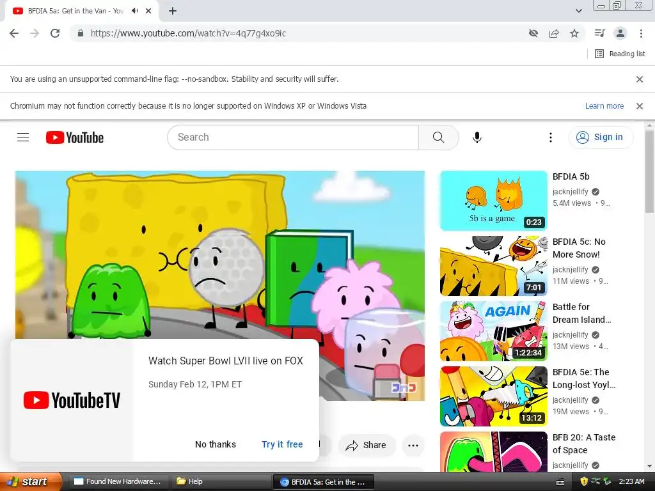
Task: Click the Sign in button
Action: click(601, 137)
